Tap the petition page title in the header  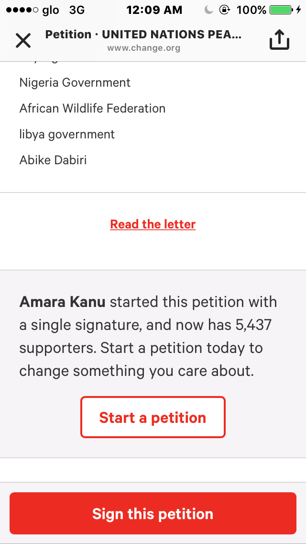pos(143,34)
